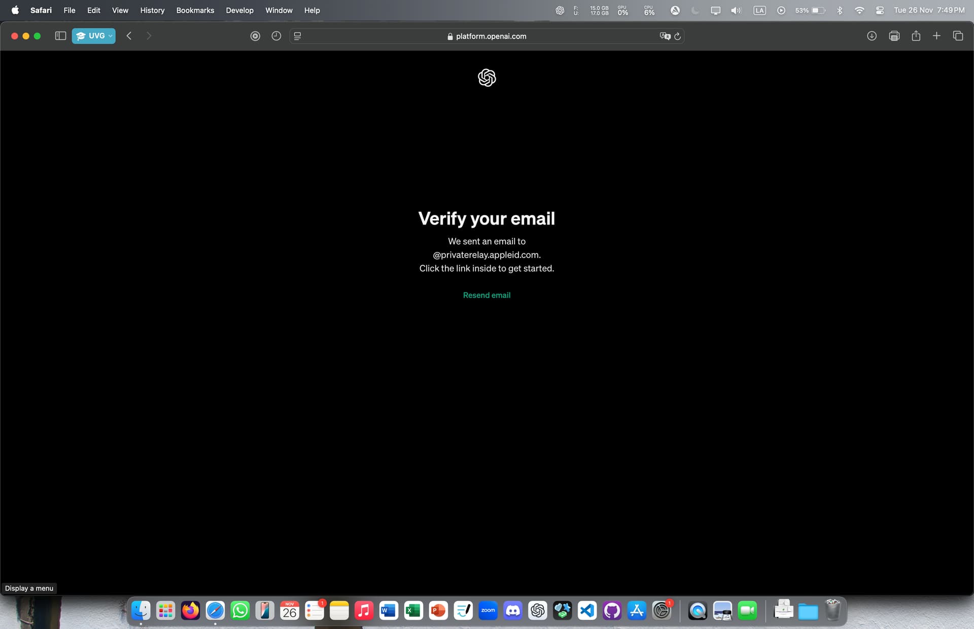Open Reminders from the dock
974x629 pixels.
pyautogui.click(x=315, y=610)
